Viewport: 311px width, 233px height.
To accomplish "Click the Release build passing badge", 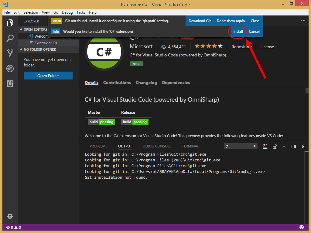I will (135, 122).
